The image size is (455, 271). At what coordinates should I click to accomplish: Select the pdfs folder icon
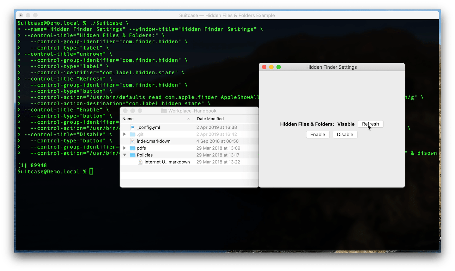click(x=133, y=148)
